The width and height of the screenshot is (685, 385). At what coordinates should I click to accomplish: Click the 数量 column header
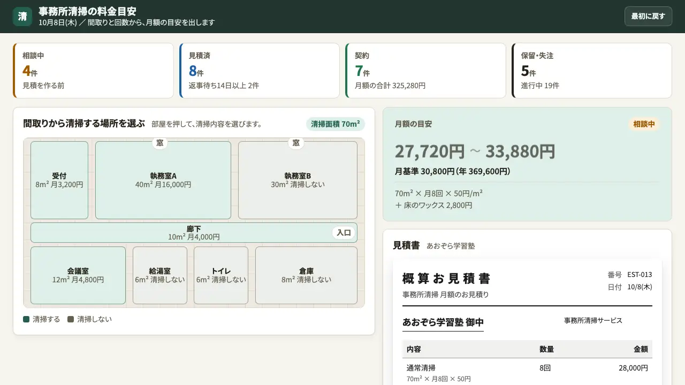click(546, 349)
